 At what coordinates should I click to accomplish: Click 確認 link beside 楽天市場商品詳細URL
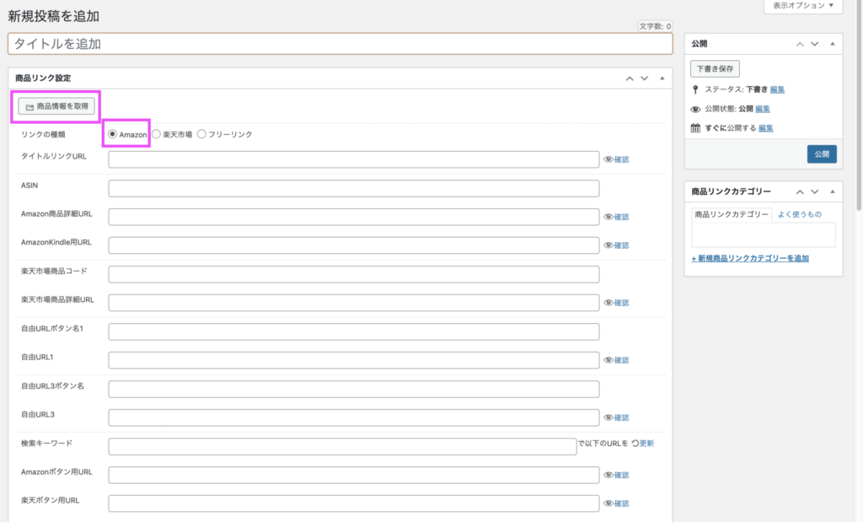621,303
